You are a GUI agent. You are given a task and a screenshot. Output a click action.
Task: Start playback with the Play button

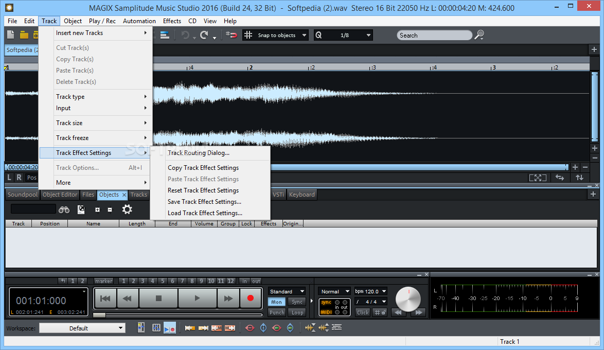(x=197, y=298)
